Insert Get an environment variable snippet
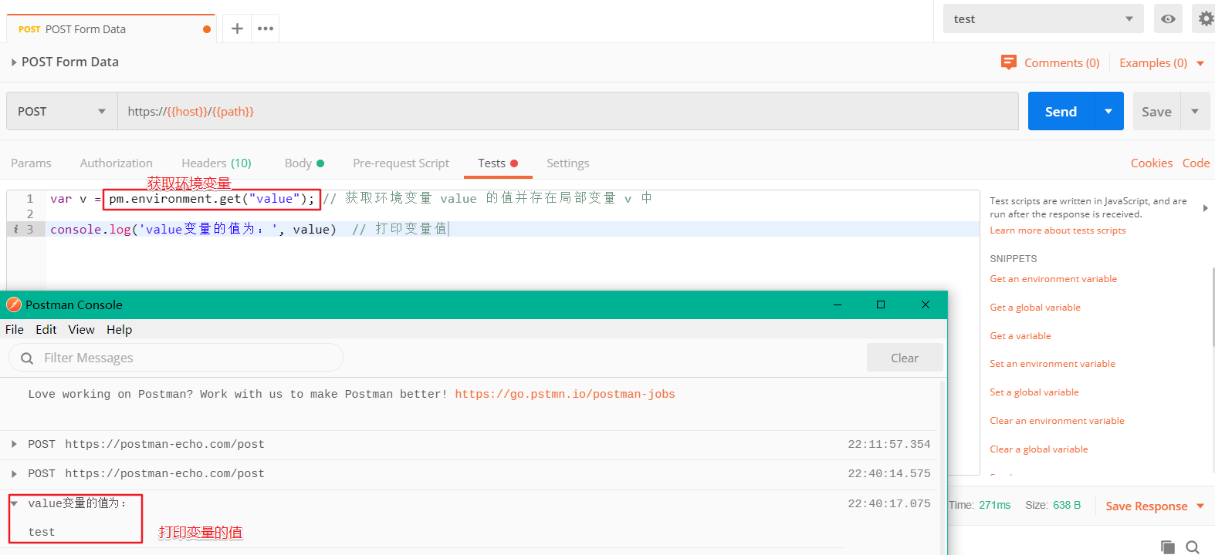 [1053, 279]
